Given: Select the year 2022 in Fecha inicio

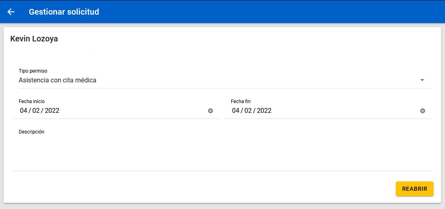Looking at the screenshot, I should [52, 111].
